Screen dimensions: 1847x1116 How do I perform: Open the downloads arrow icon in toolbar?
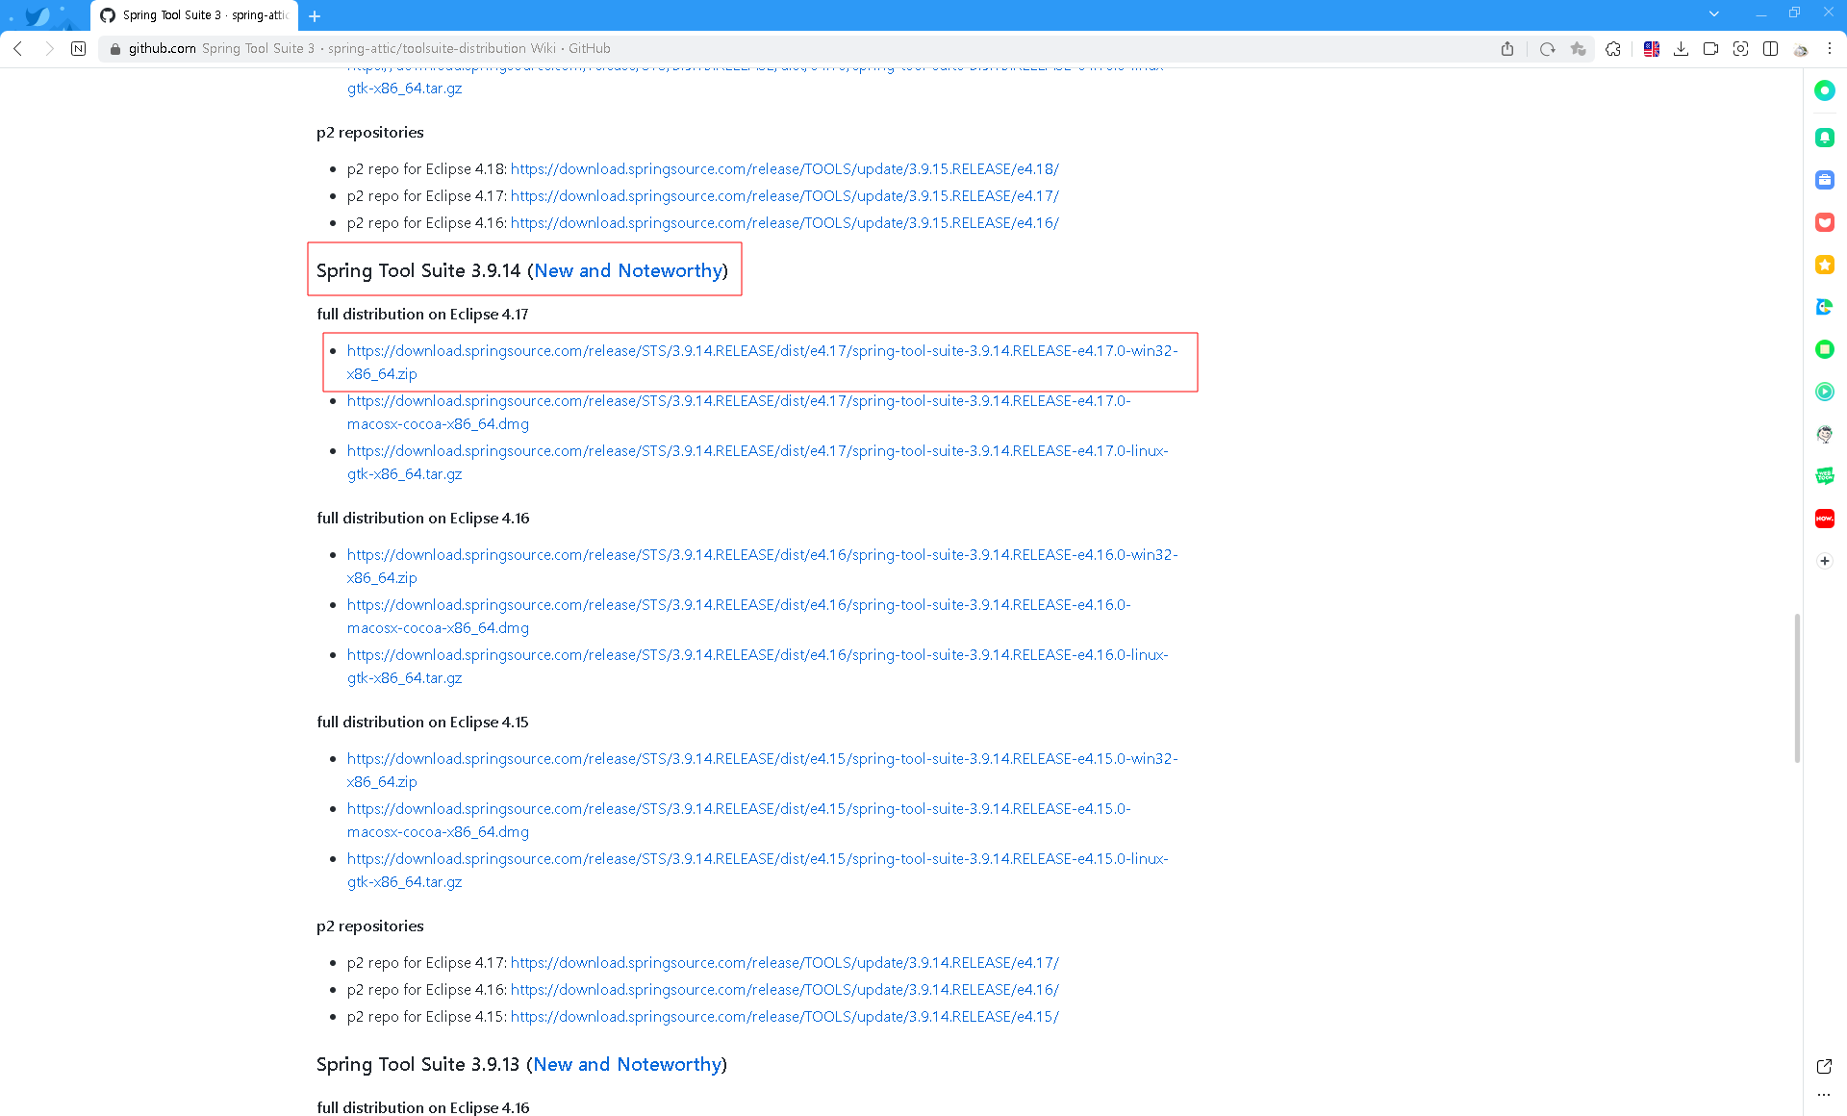point(1681,49)
